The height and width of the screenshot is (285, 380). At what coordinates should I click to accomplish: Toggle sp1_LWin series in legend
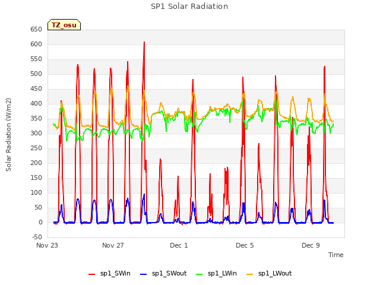tap(216, 273)
